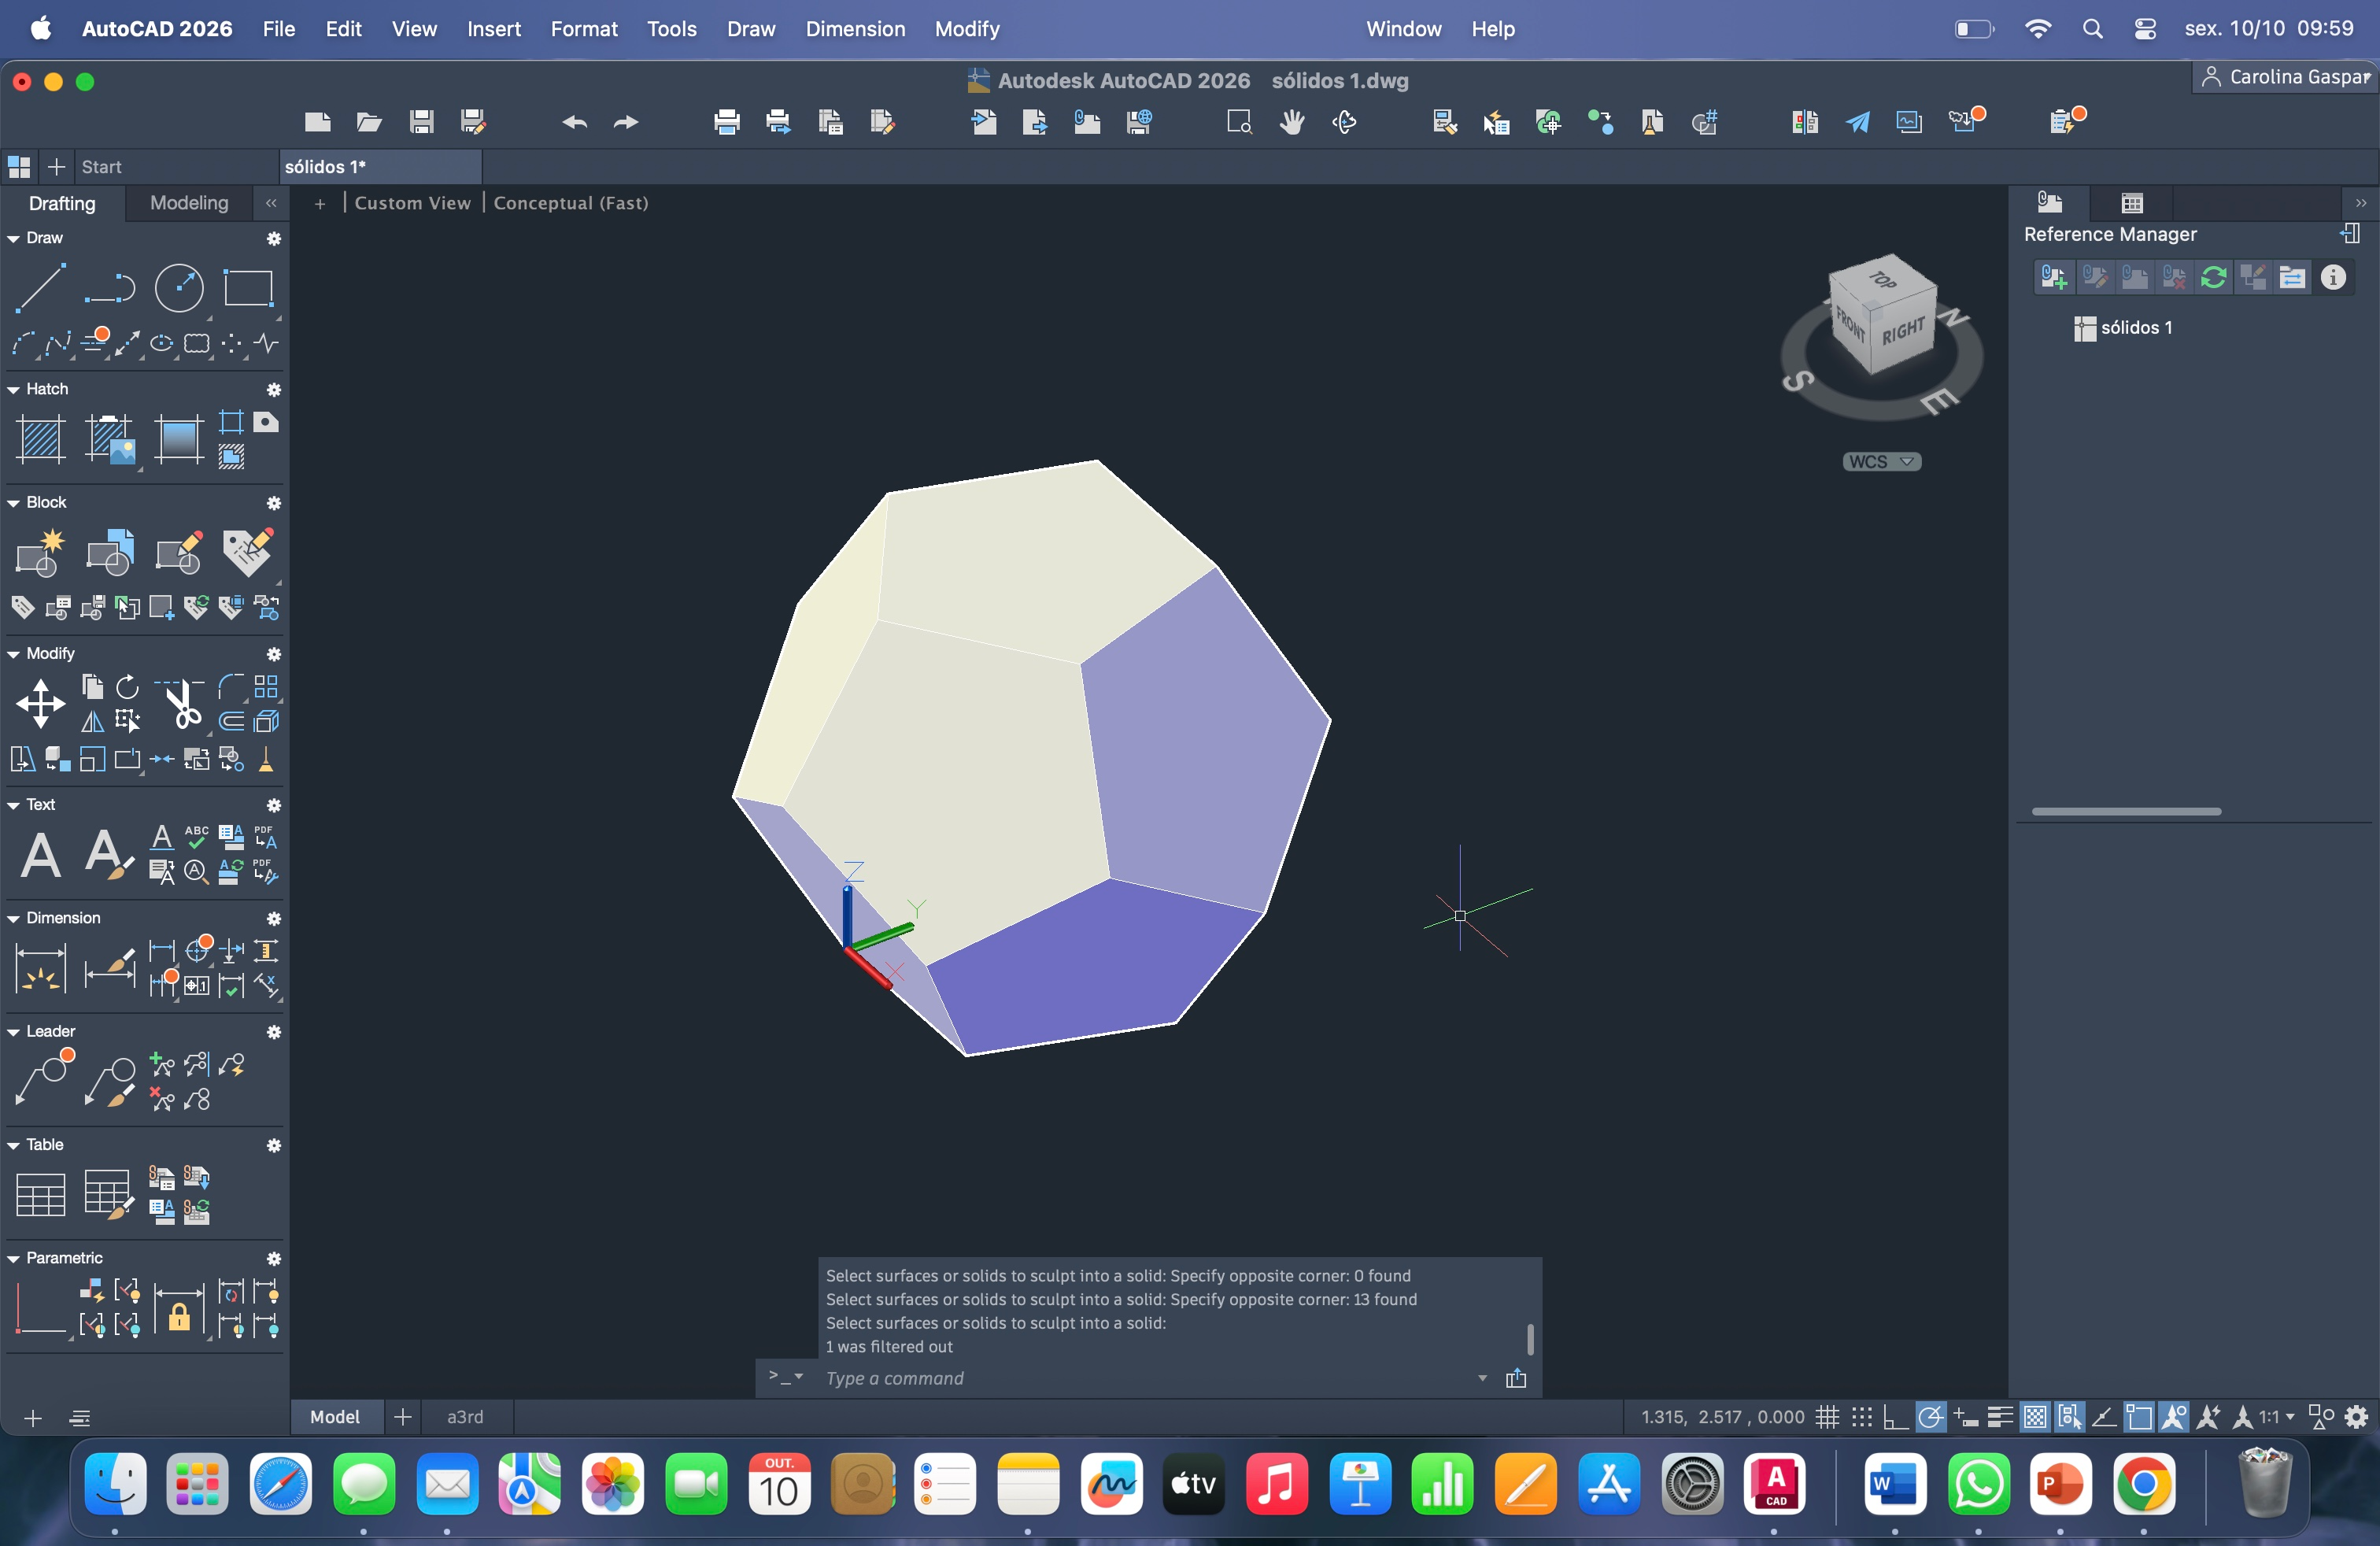Toggle grid display in status bar
This screenshot has height=1546, width=2380.
tap(1827, 1417)
